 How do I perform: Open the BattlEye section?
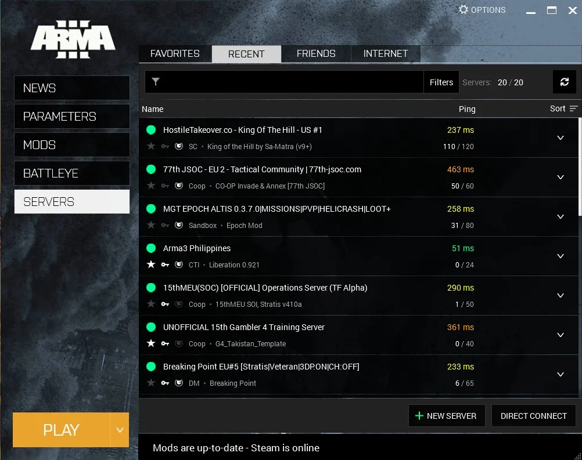pyautogui.click(x=72, y=173)
